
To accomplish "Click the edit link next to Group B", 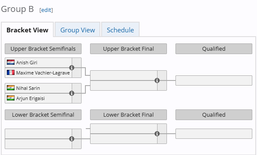I will coord(46,10).
